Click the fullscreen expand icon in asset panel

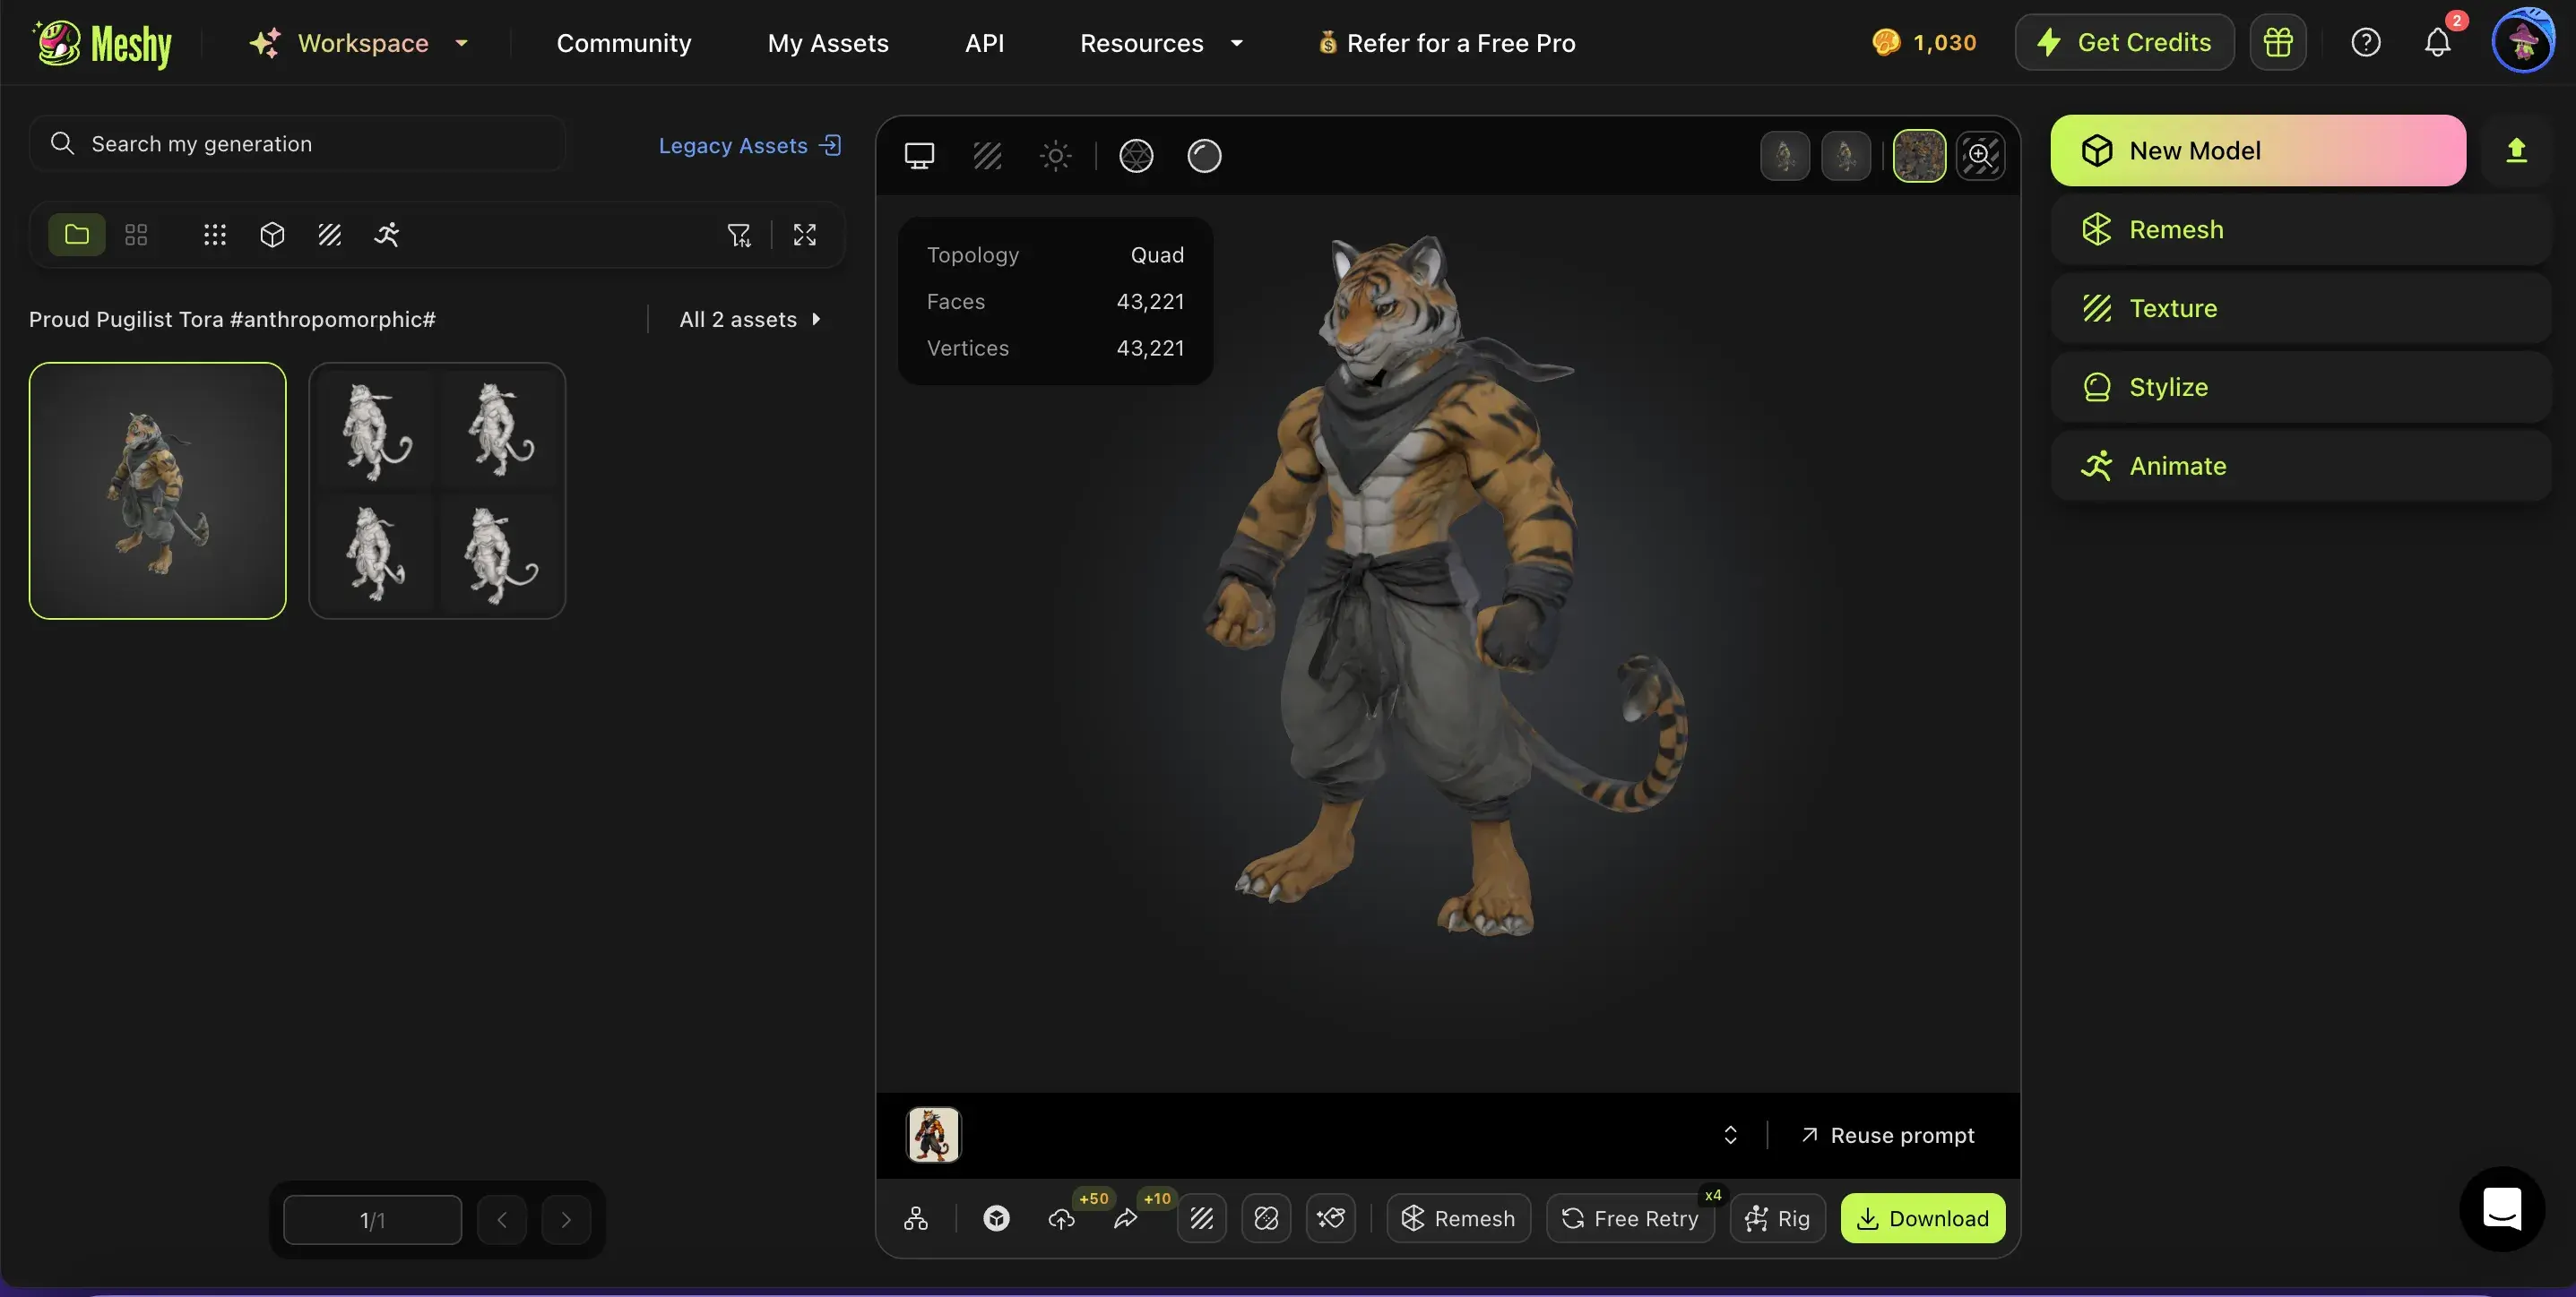(x=804, y=235)
